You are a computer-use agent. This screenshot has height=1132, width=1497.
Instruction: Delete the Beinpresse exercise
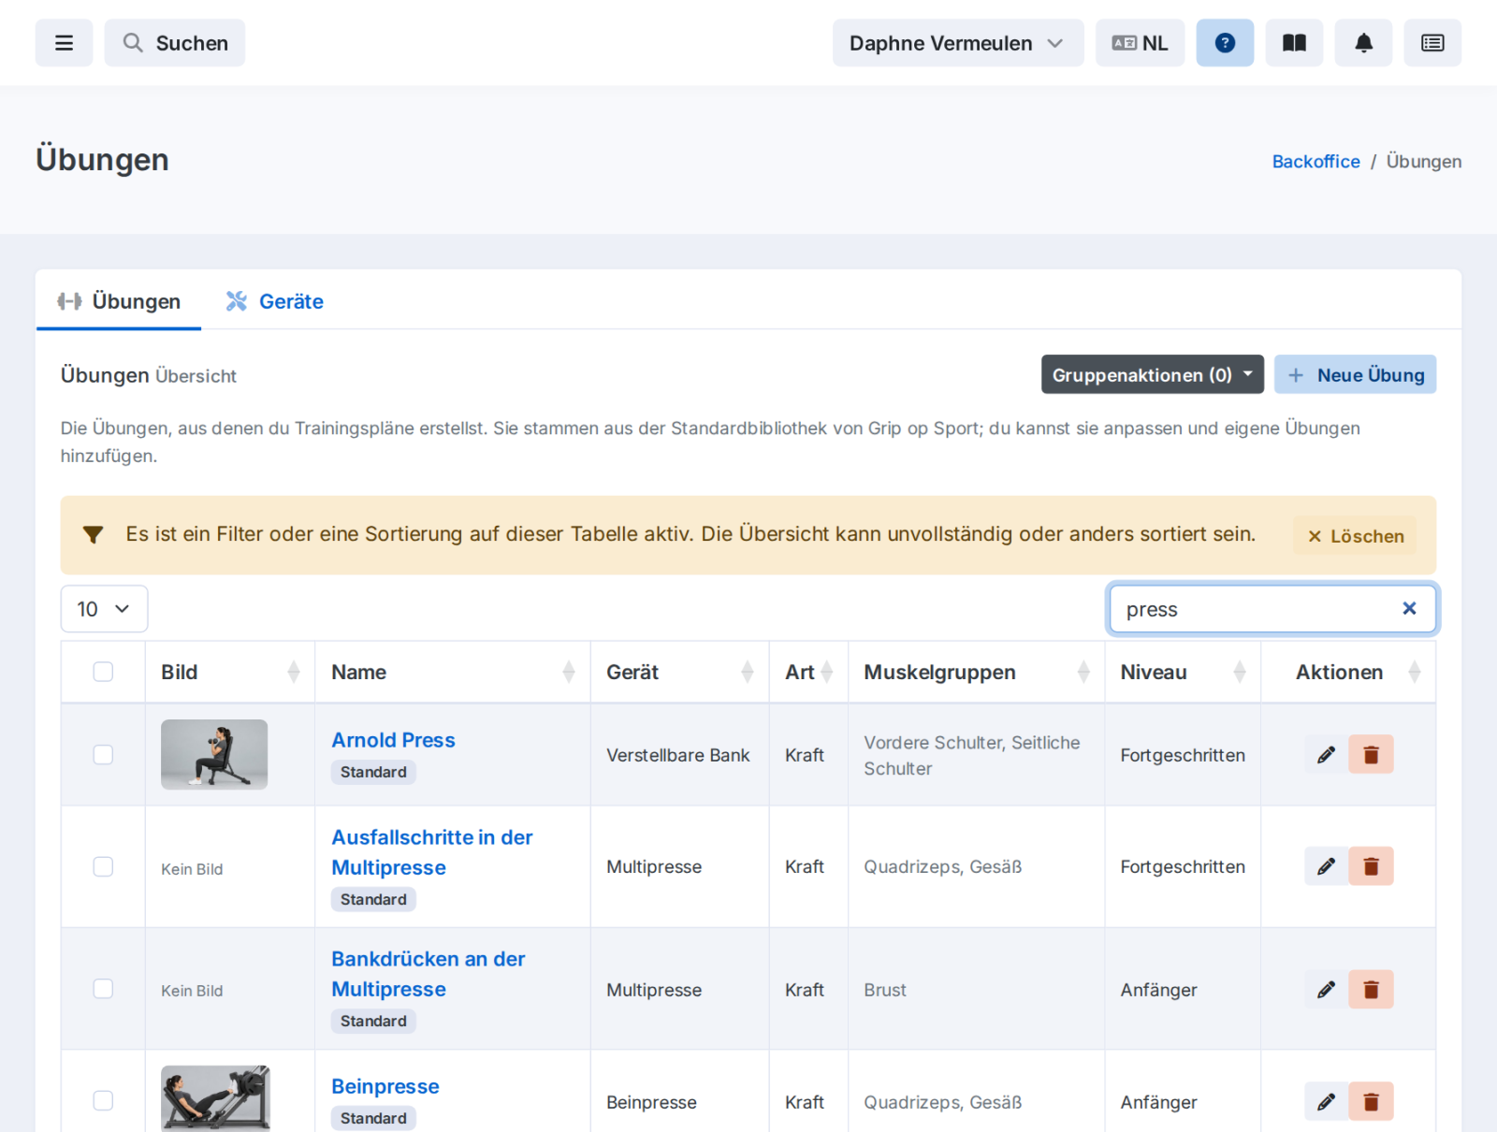point(1371,1101)
